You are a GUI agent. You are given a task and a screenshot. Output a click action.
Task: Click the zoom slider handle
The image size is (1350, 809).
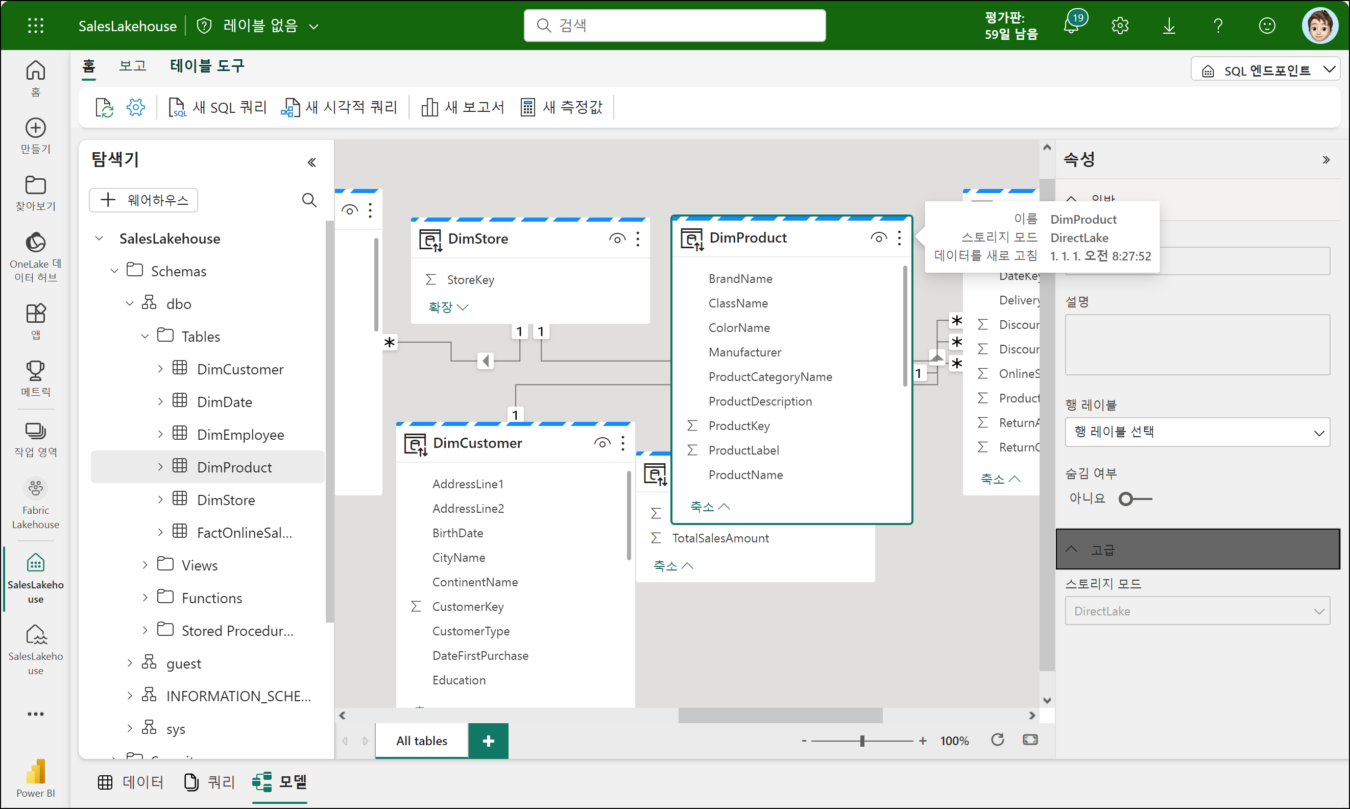point(862,741)
